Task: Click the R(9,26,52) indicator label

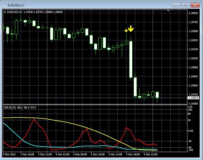Action: pos(10,107)
